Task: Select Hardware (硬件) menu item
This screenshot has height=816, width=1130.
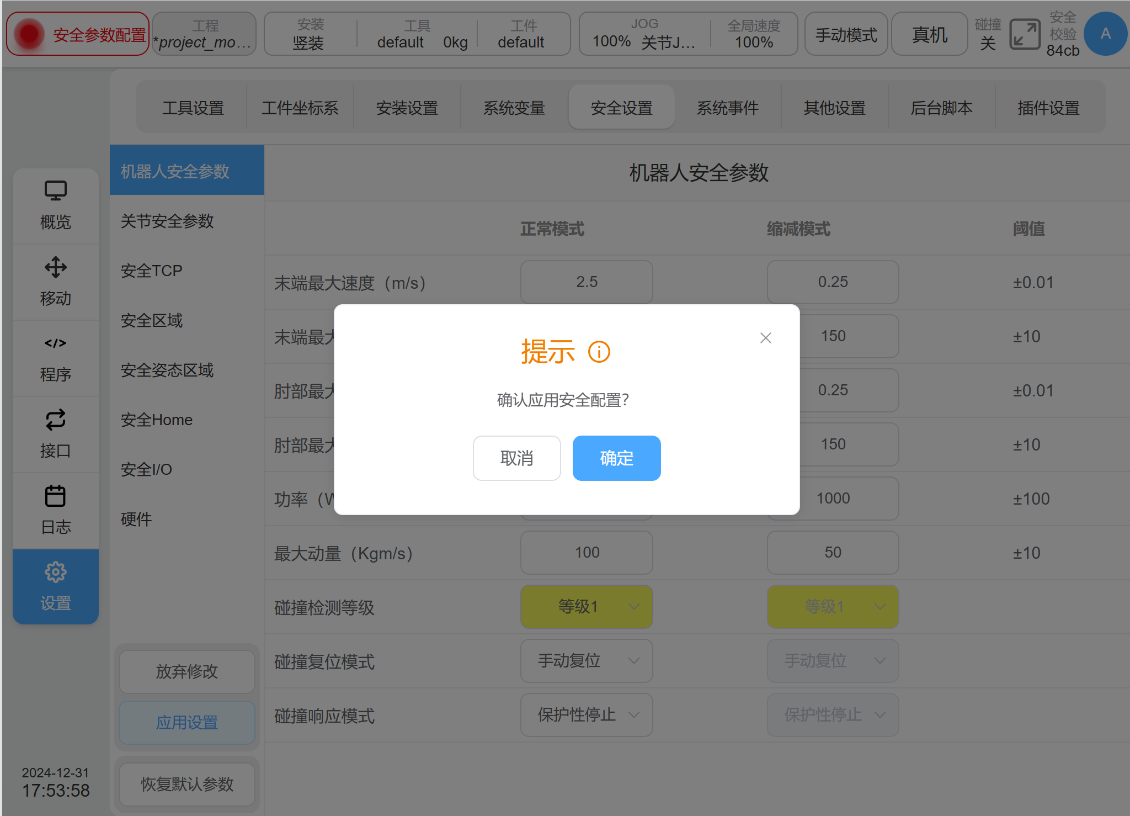Action: 187,519
